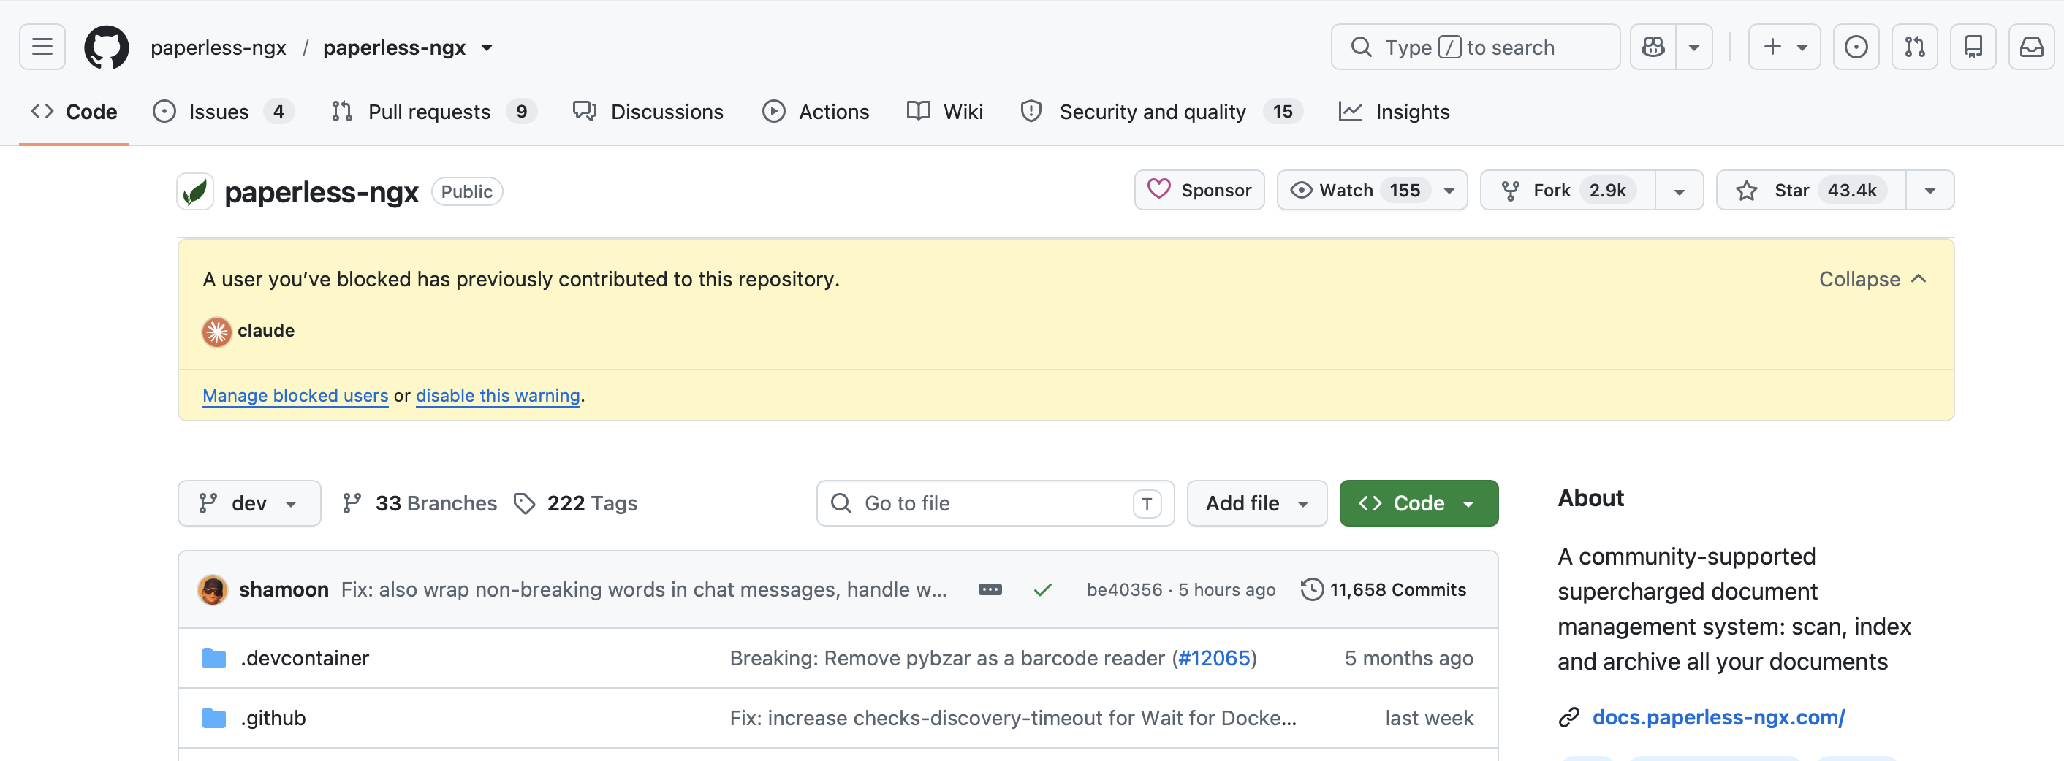Open the Watch notifications dropdown
Viewport: 2064px width, 761px height.
coord(1372,190)
